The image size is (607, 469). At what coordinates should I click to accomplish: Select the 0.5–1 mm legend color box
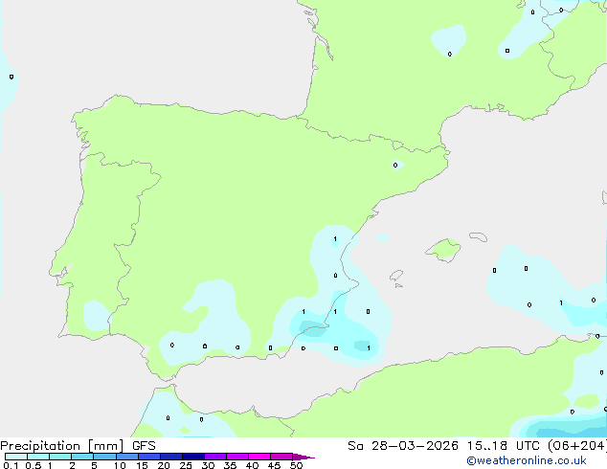[38, 457]
